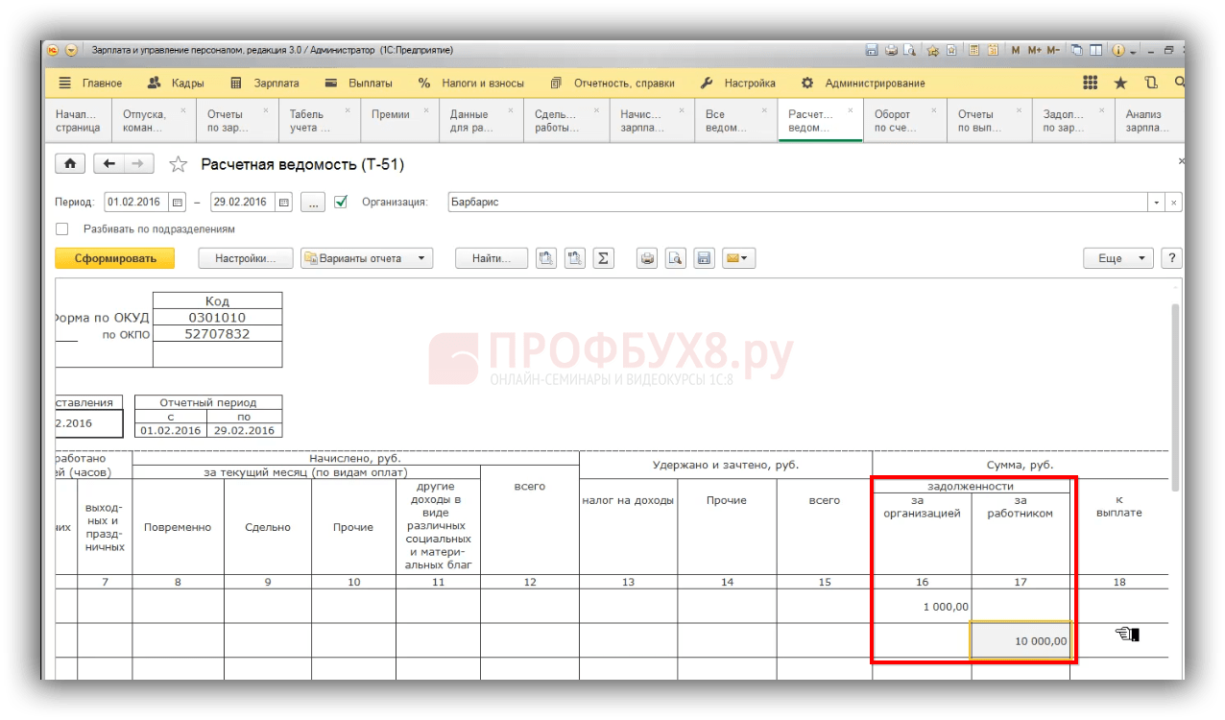Click the Сформировать button
Viewport: 1225px width, 720px height.
pos(115,258)
